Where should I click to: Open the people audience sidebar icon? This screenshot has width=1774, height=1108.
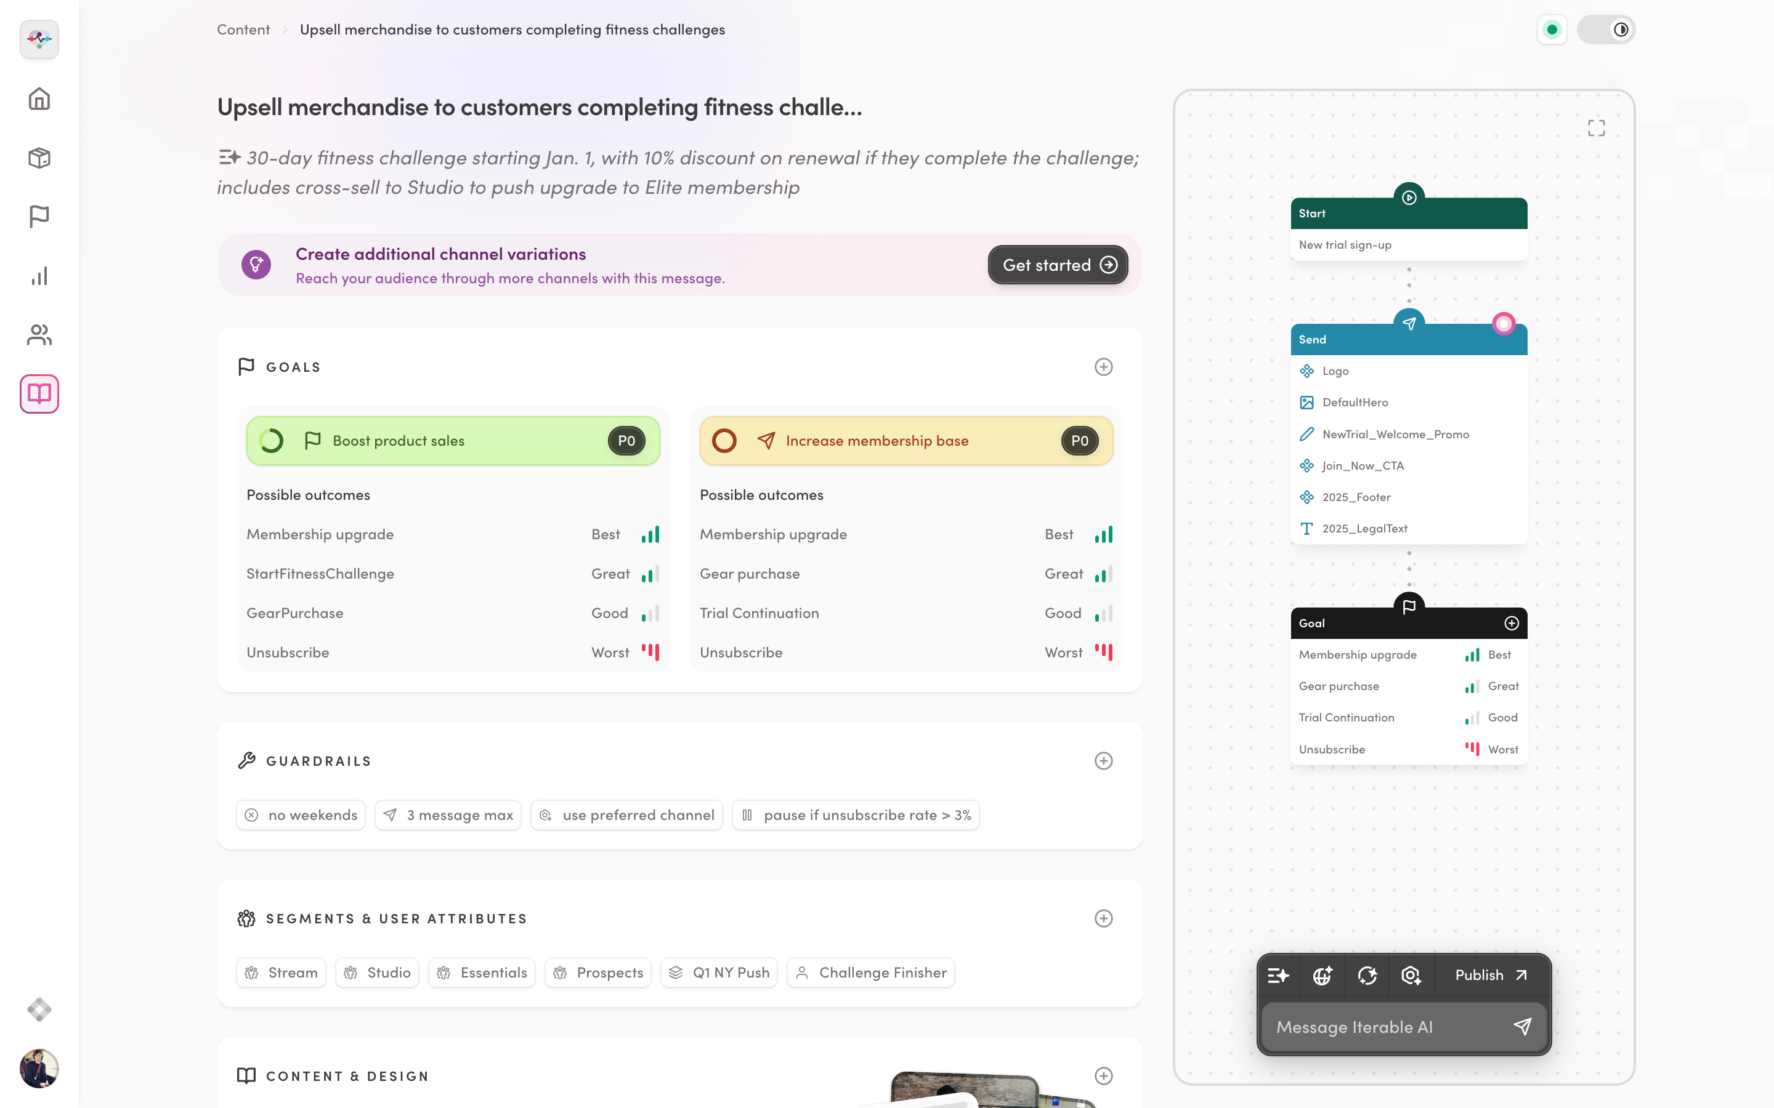click(39, 335)
